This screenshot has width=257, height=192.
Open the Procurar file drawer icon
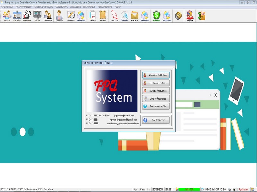point(135,16)
